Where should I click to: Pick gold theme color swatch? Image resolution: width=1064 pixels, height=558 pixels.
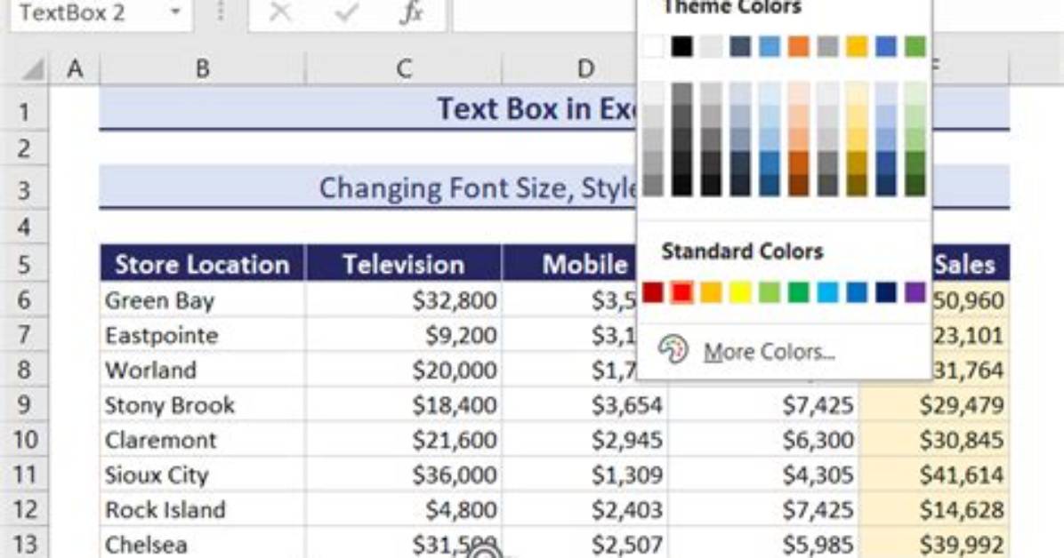tap(857, 47)
